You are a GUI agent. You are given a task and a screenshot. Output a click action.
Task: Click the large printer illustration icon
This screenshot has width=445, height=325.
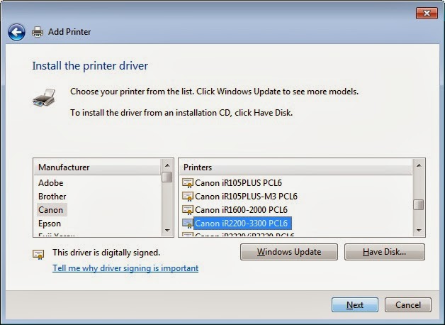[x=44, y=98]
